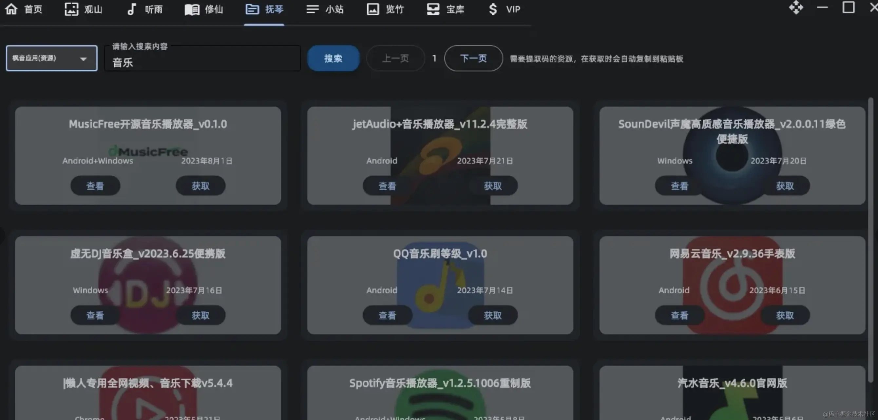Open the 宝库 tab label
The image size is (878, 420).
click(455, 9)
